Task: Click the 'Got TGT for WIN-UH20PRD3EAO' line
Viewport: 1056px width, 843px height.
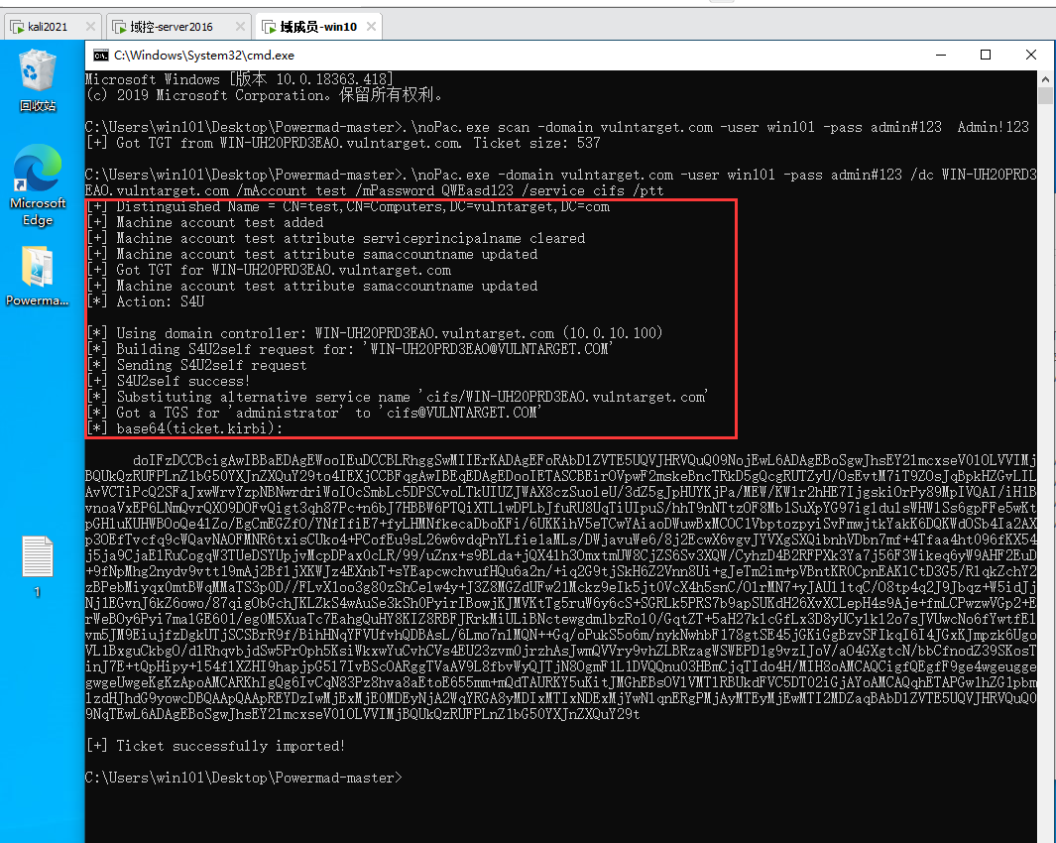Action: point(269,270)
